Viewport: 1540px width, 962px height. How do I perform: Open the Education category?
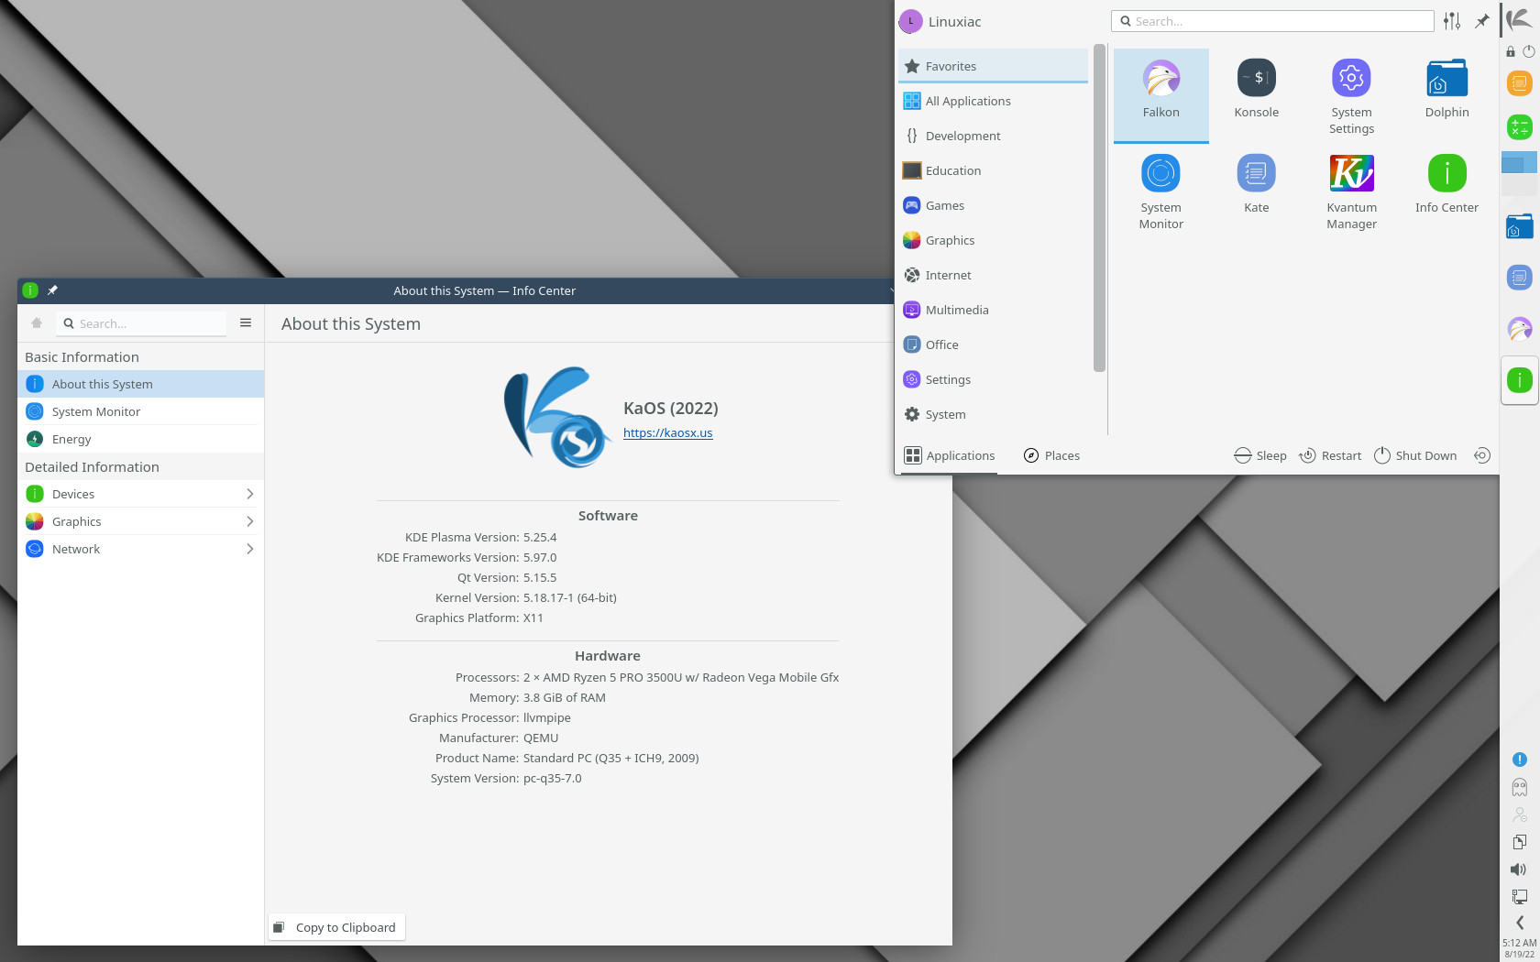click(993, 170)
